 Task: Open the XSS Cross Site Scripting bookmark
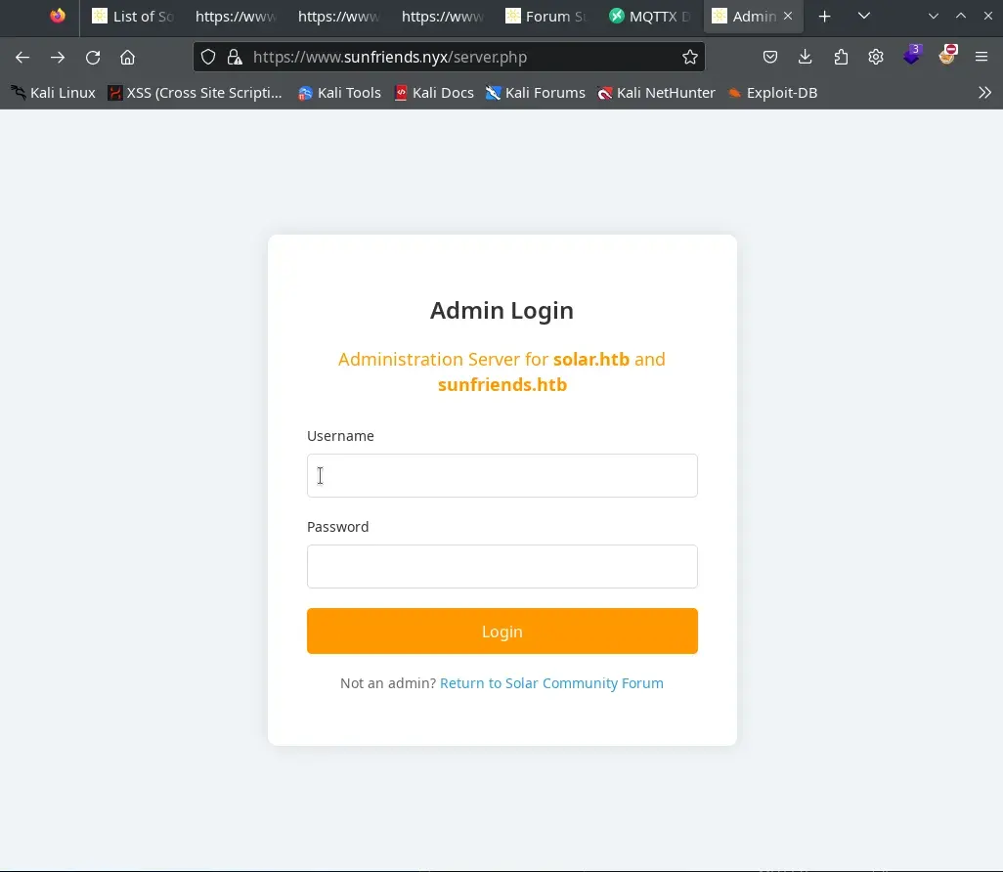(x=196, y=93)
